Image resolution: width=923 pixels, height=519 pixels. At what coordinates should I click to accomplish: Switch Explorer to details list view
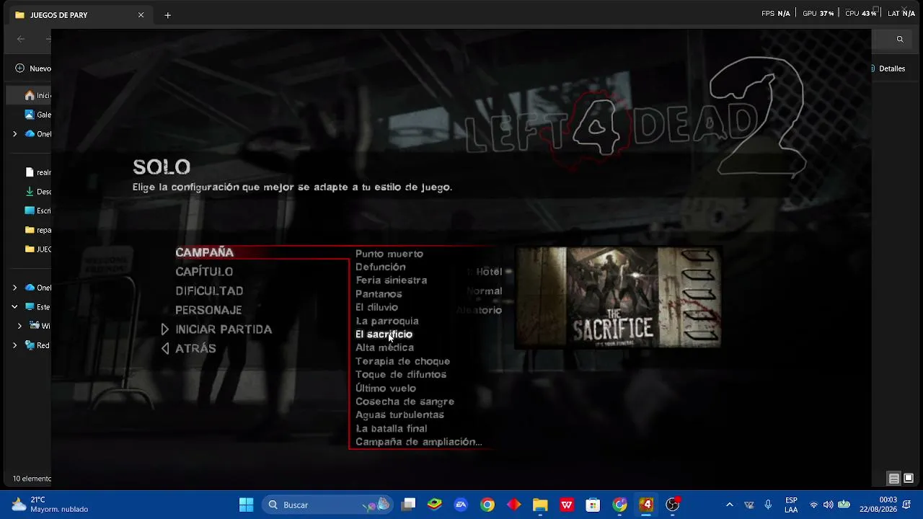(x=893, y=479)
